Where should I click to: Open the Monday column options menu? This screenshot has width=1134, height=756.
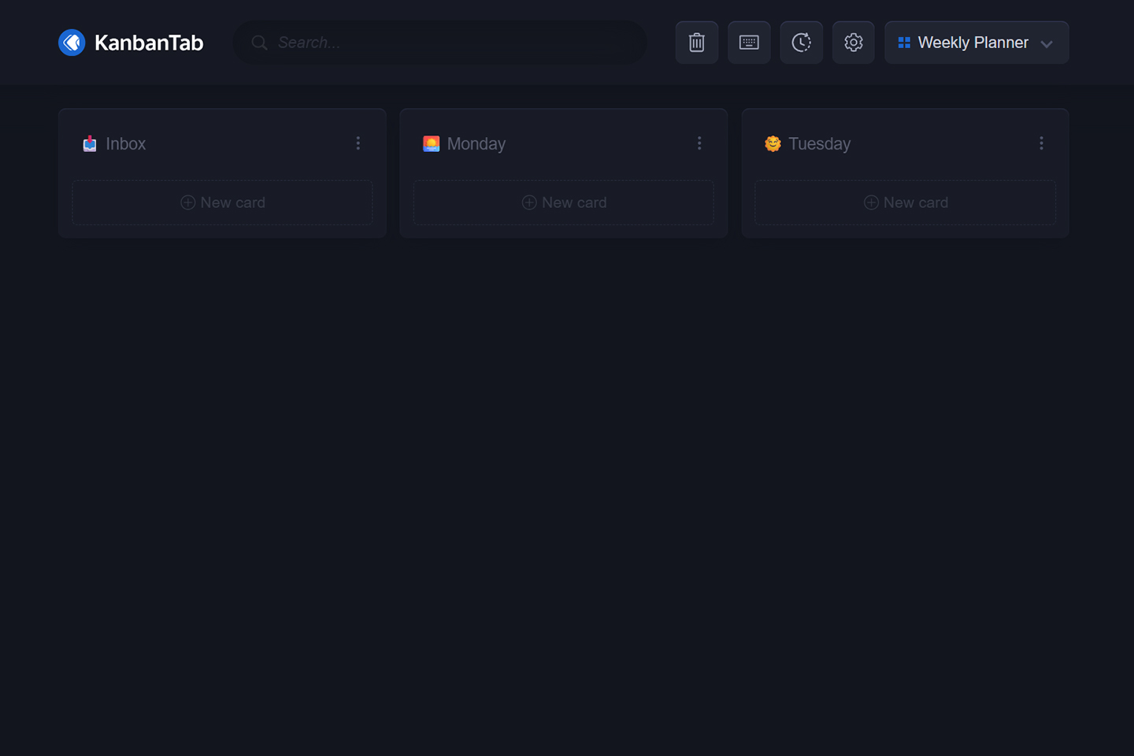click(699, 143)
